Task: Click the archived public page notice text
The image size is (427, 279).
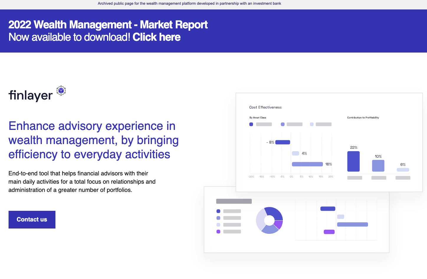Action: (x=189, y=4)
